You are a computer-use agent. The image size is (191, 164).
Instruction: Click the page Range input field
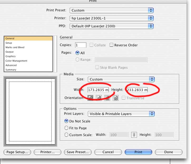pos(121,60)
